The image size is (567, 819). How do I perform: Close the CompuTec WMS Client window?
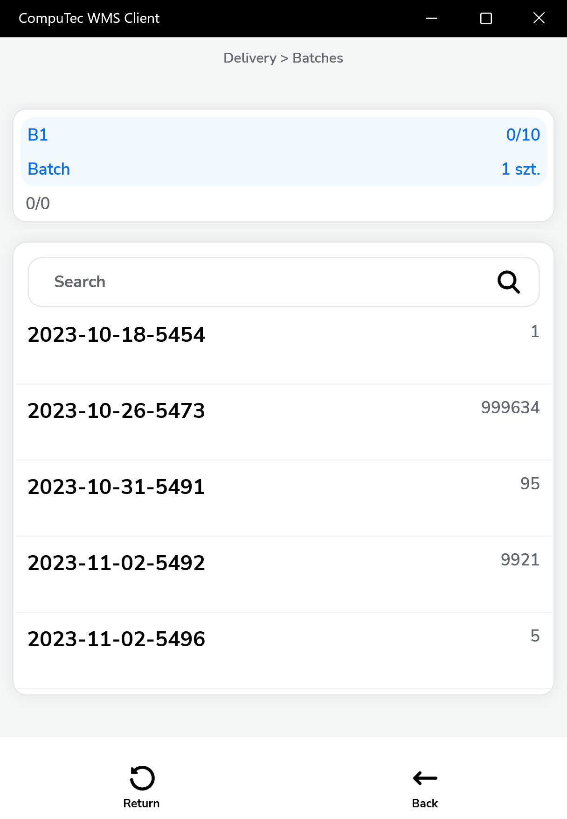539,18
